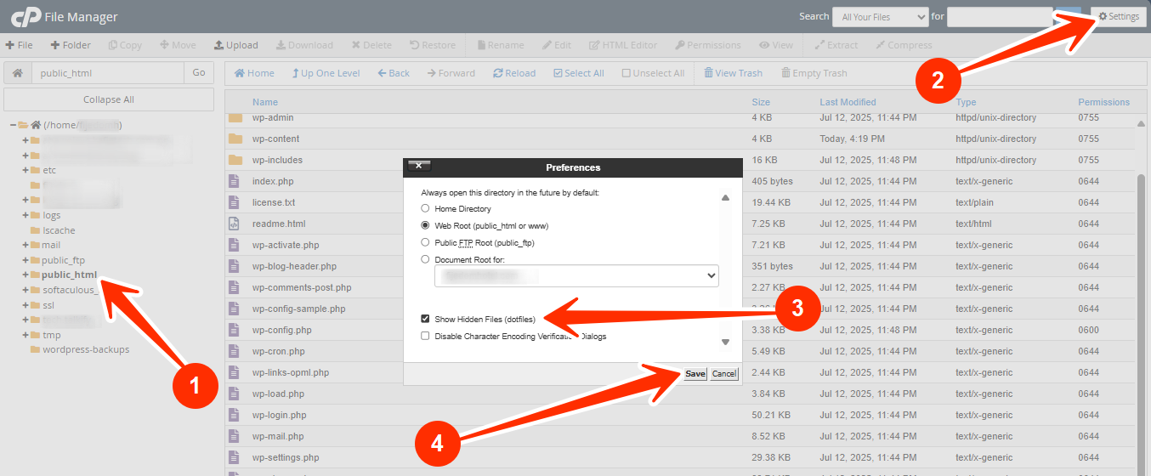Expand the tmp folder in tree

[26, 335]
